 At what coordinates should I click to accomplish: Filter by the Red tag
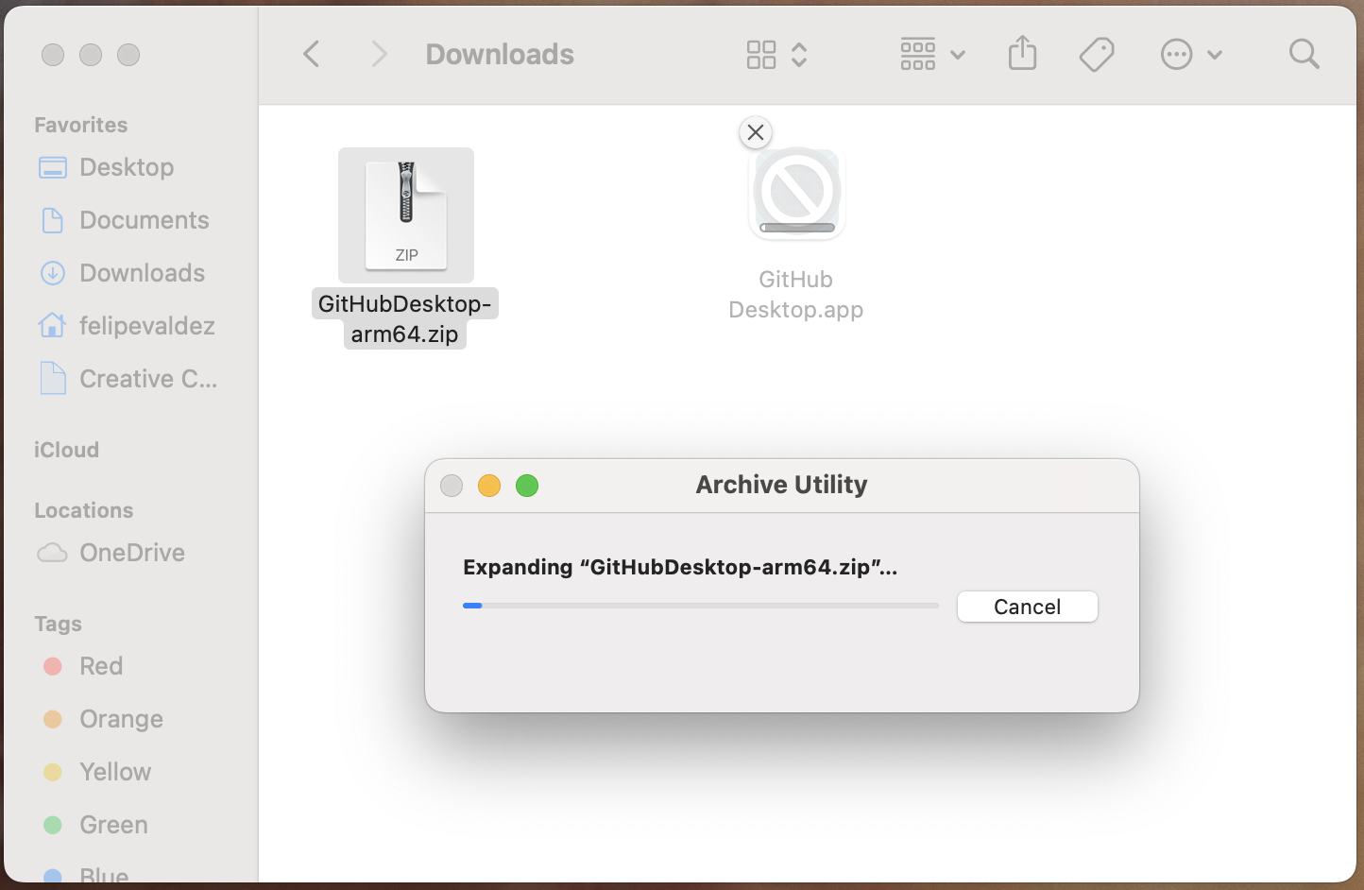pos(100,666)
